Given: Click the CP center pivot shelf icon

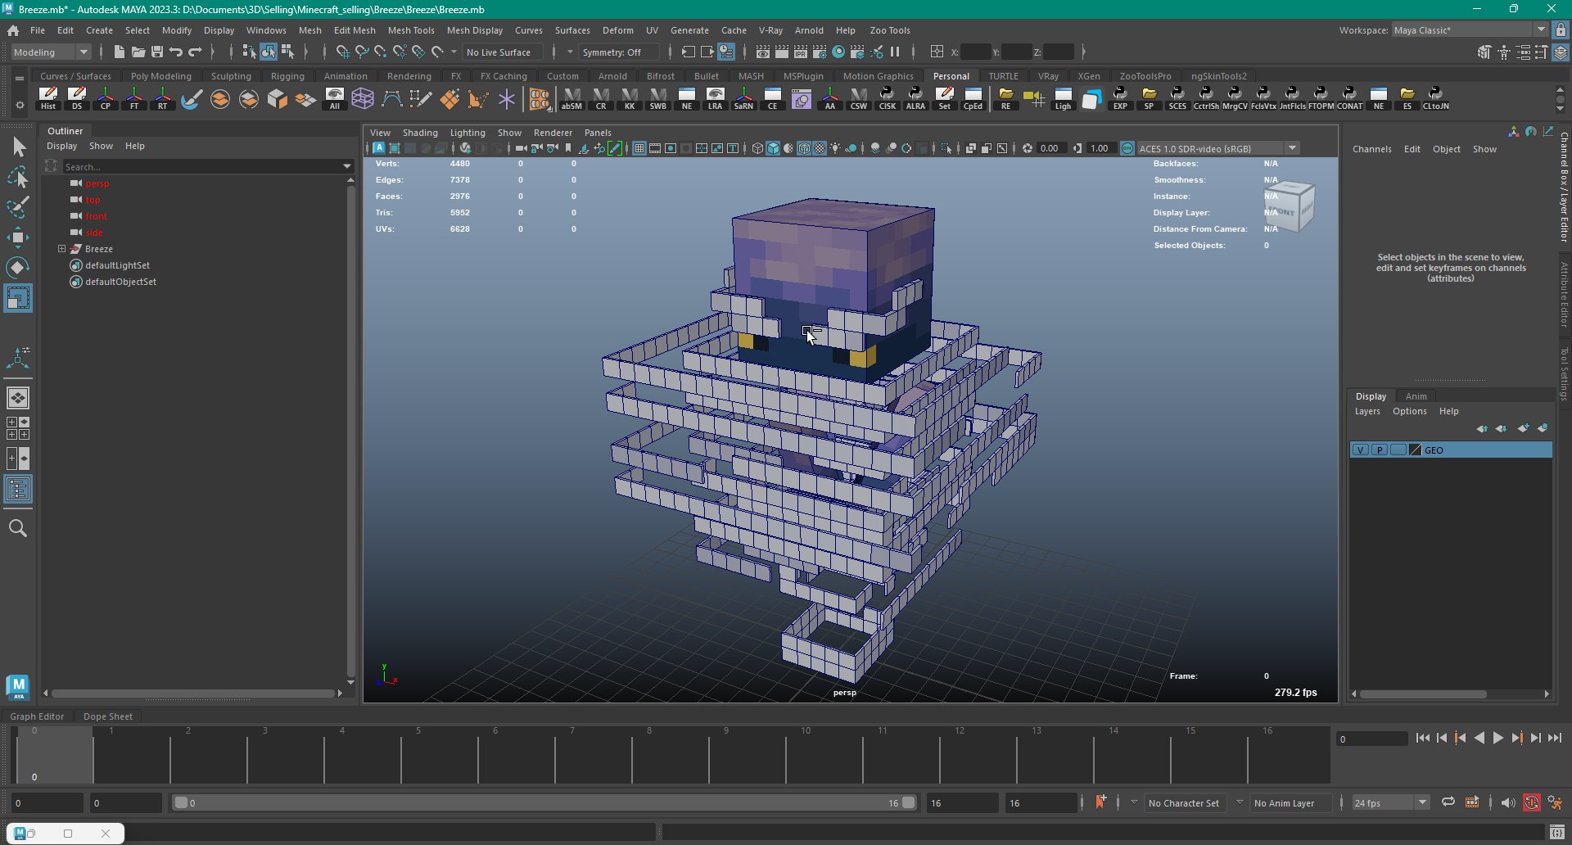Looking at the screenshot, I should click(106, 99).
